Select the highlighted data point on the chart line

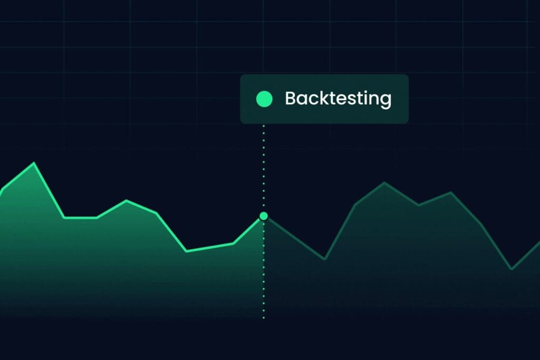click(264, 216)
